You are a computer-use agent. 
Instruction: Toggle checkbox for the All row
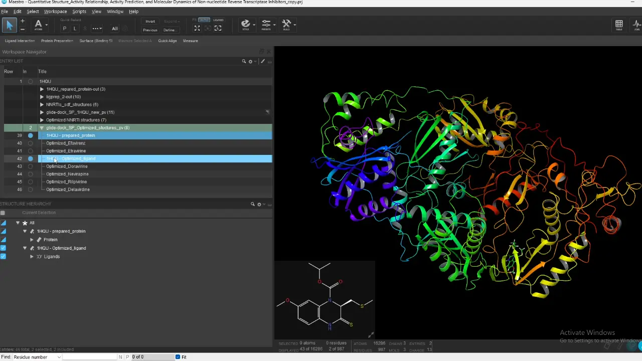coord(3,223)
